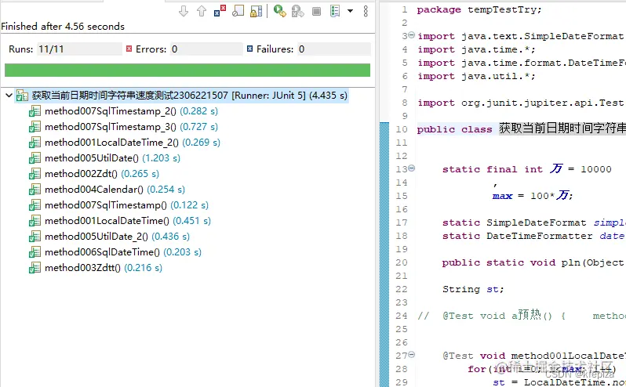Click passed icon of method007SqlTimestamp_3()

pos(35,127)
